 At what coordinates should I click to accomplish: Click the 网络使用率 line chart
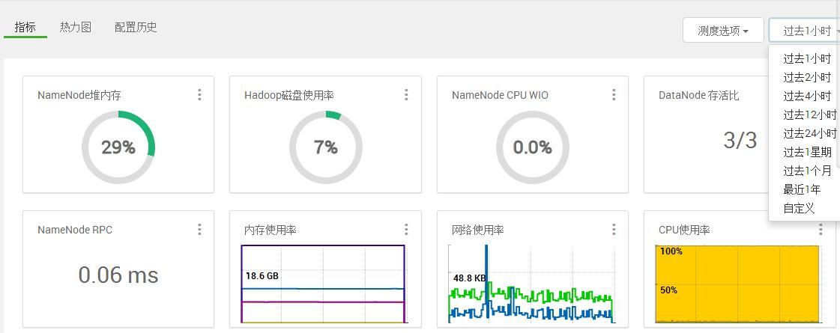tap(531, 284)
